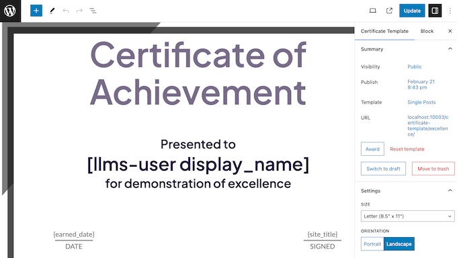Select the Certificate of Achievement heading
457x258 pixels.
point(198,73)
